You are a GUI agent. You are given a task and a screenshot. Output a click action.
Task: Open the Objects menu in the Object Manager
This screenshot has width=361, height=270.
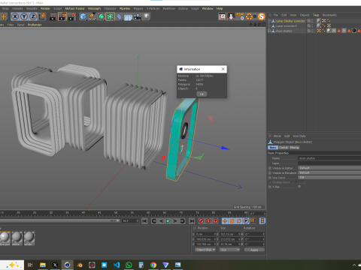pos(305,15)
